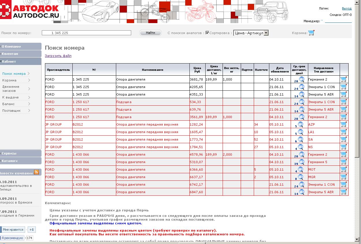Click the Наличие column header
Viewport: 361px width, 244px height.
point(261,70)
